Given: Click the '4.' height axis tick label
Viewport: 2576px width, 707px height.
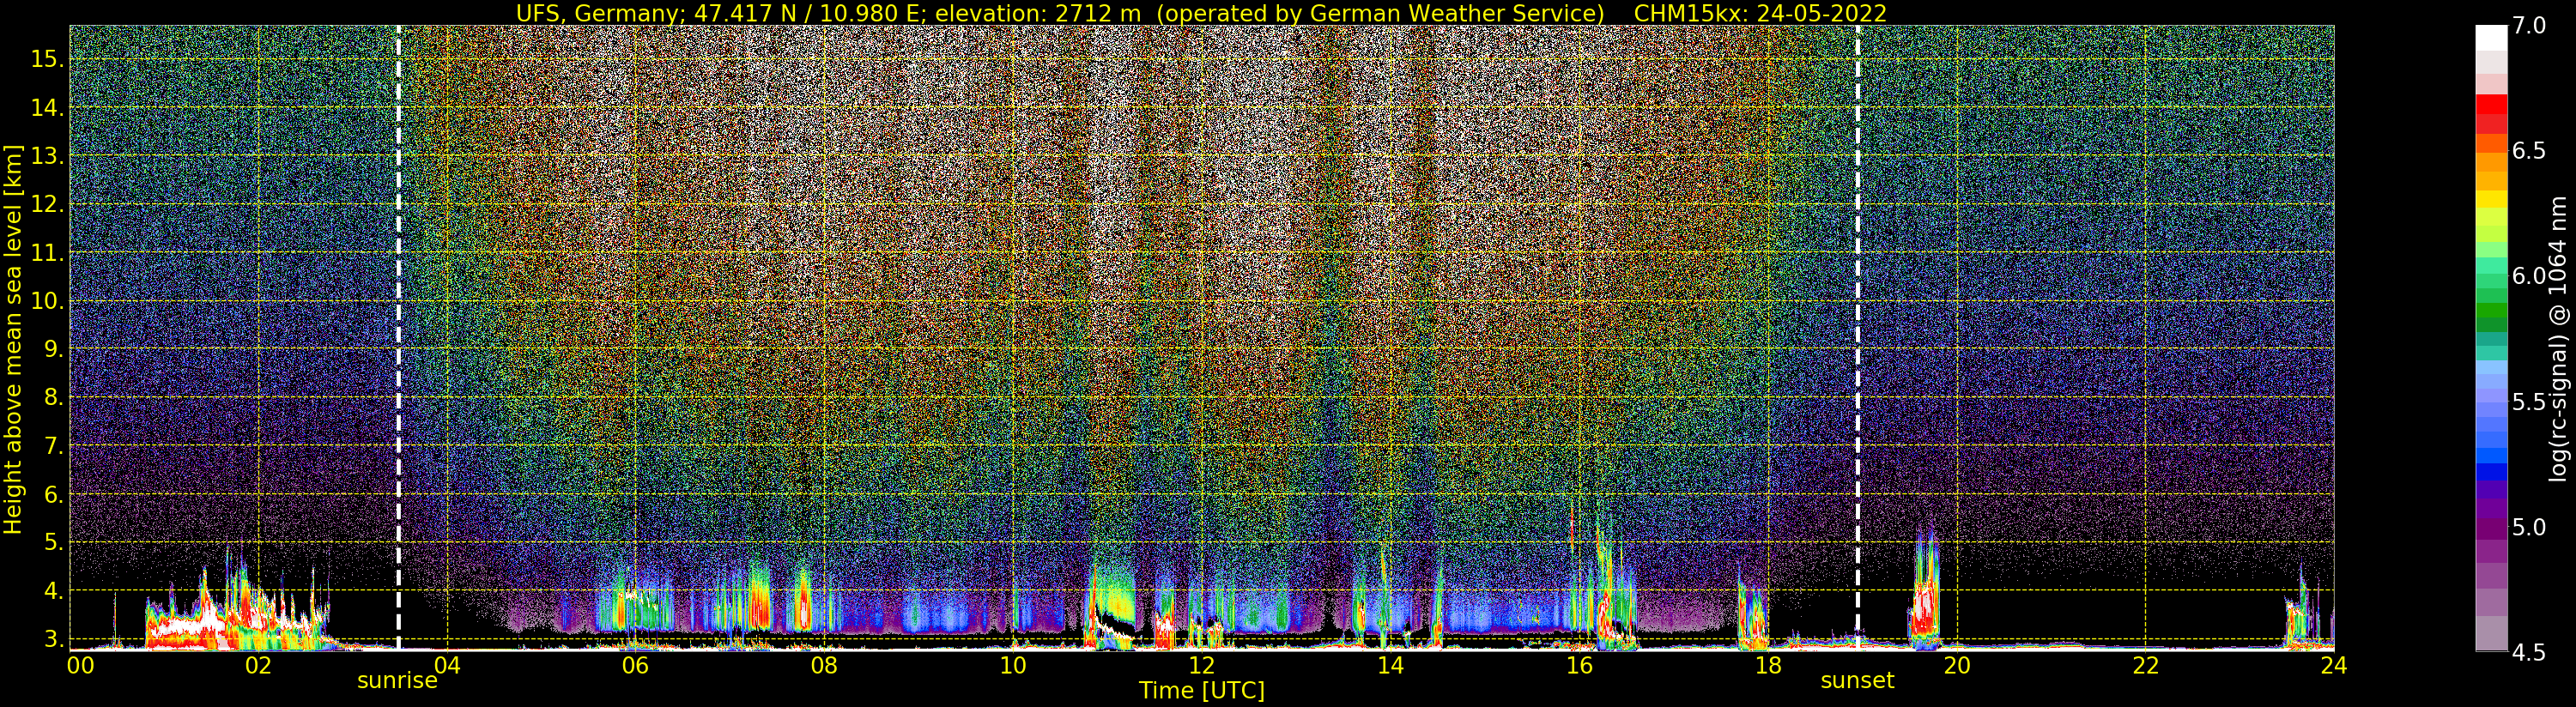Looking at the screenshot, I should 52,591.
